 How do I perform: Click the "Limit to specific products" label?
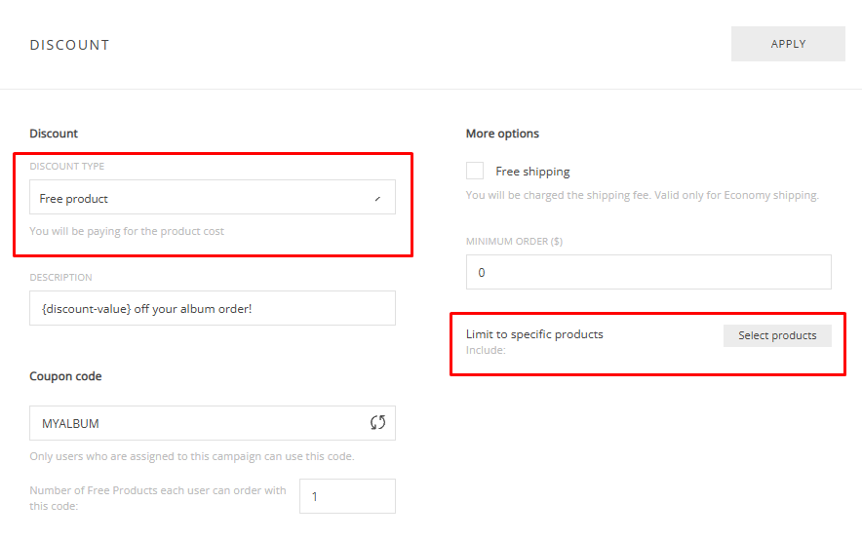pos(534,334)
